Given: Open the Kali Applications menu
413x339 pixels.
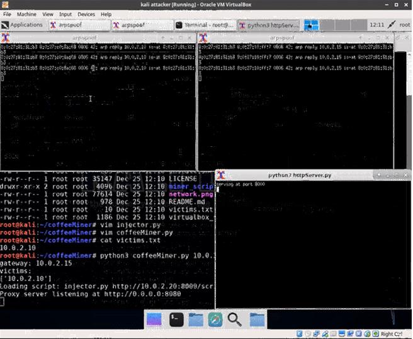Looking at the screenshot, I should point(22,25).
